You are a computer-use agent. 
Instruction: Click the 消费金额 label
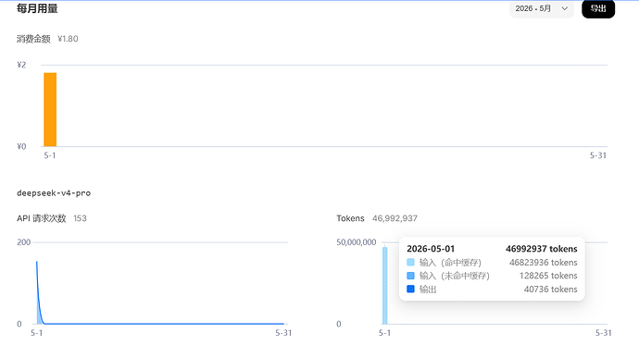click(33, 39)
